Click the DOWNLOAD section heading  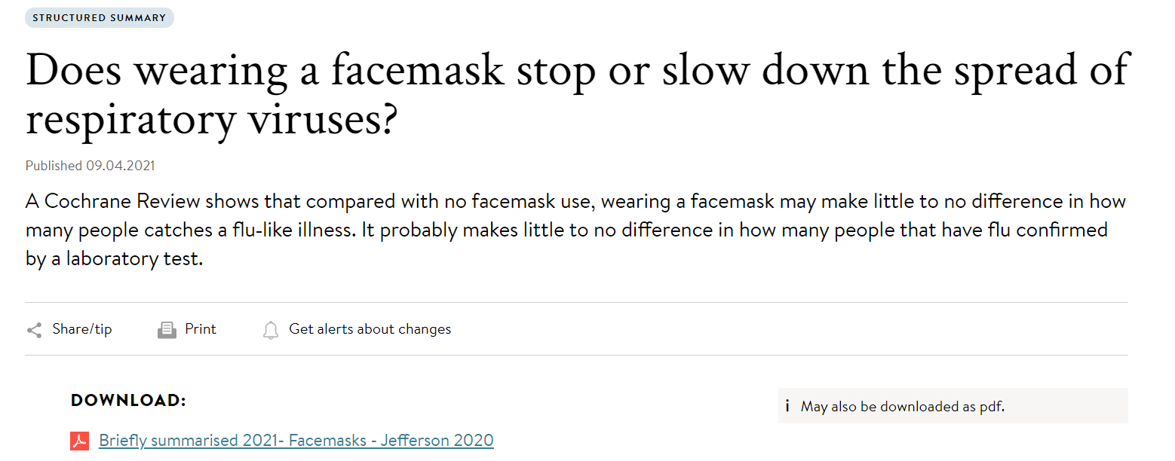[x=128, y=401]
